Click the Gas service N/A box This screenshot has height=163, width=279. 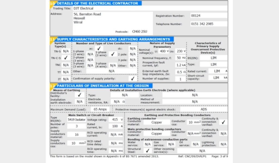point(171,144)
